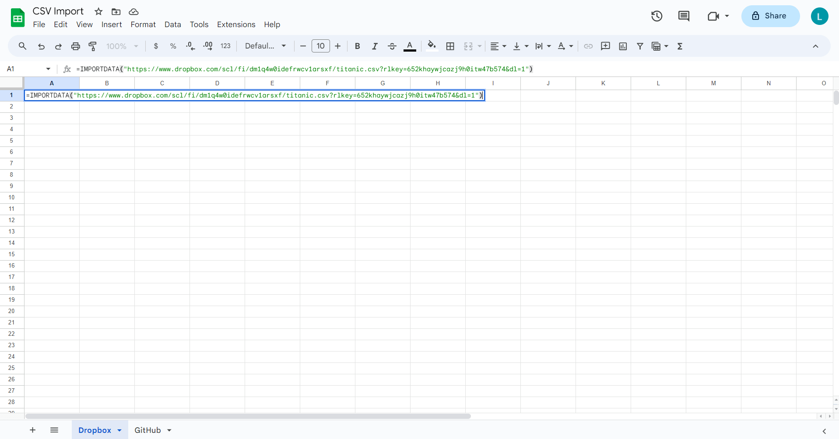
Task: Open the zoom level dropdown
Action: pyautogui.click(x=122, y=46)
